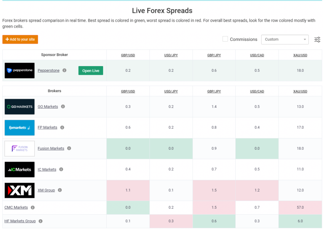This screenshot has height=230, width=323.
Task: Click FP Markets USD/CAD value 0.4
Action: [257, 127]
